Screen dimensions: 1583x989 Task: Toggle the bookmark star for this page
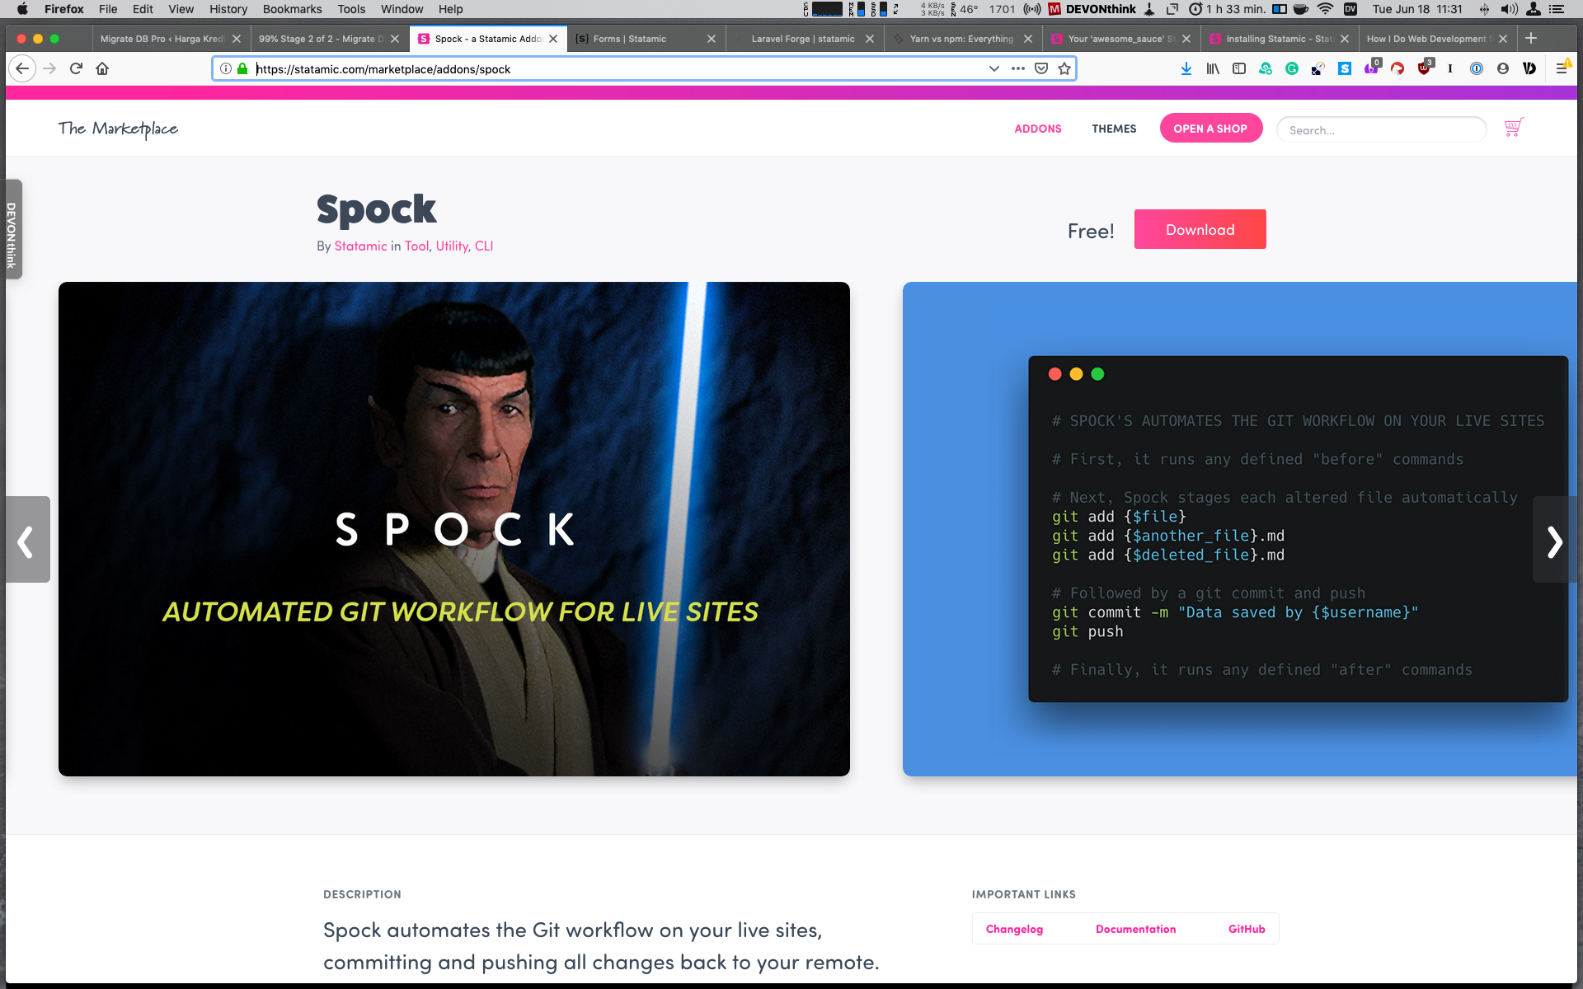tap(1065, 68)
